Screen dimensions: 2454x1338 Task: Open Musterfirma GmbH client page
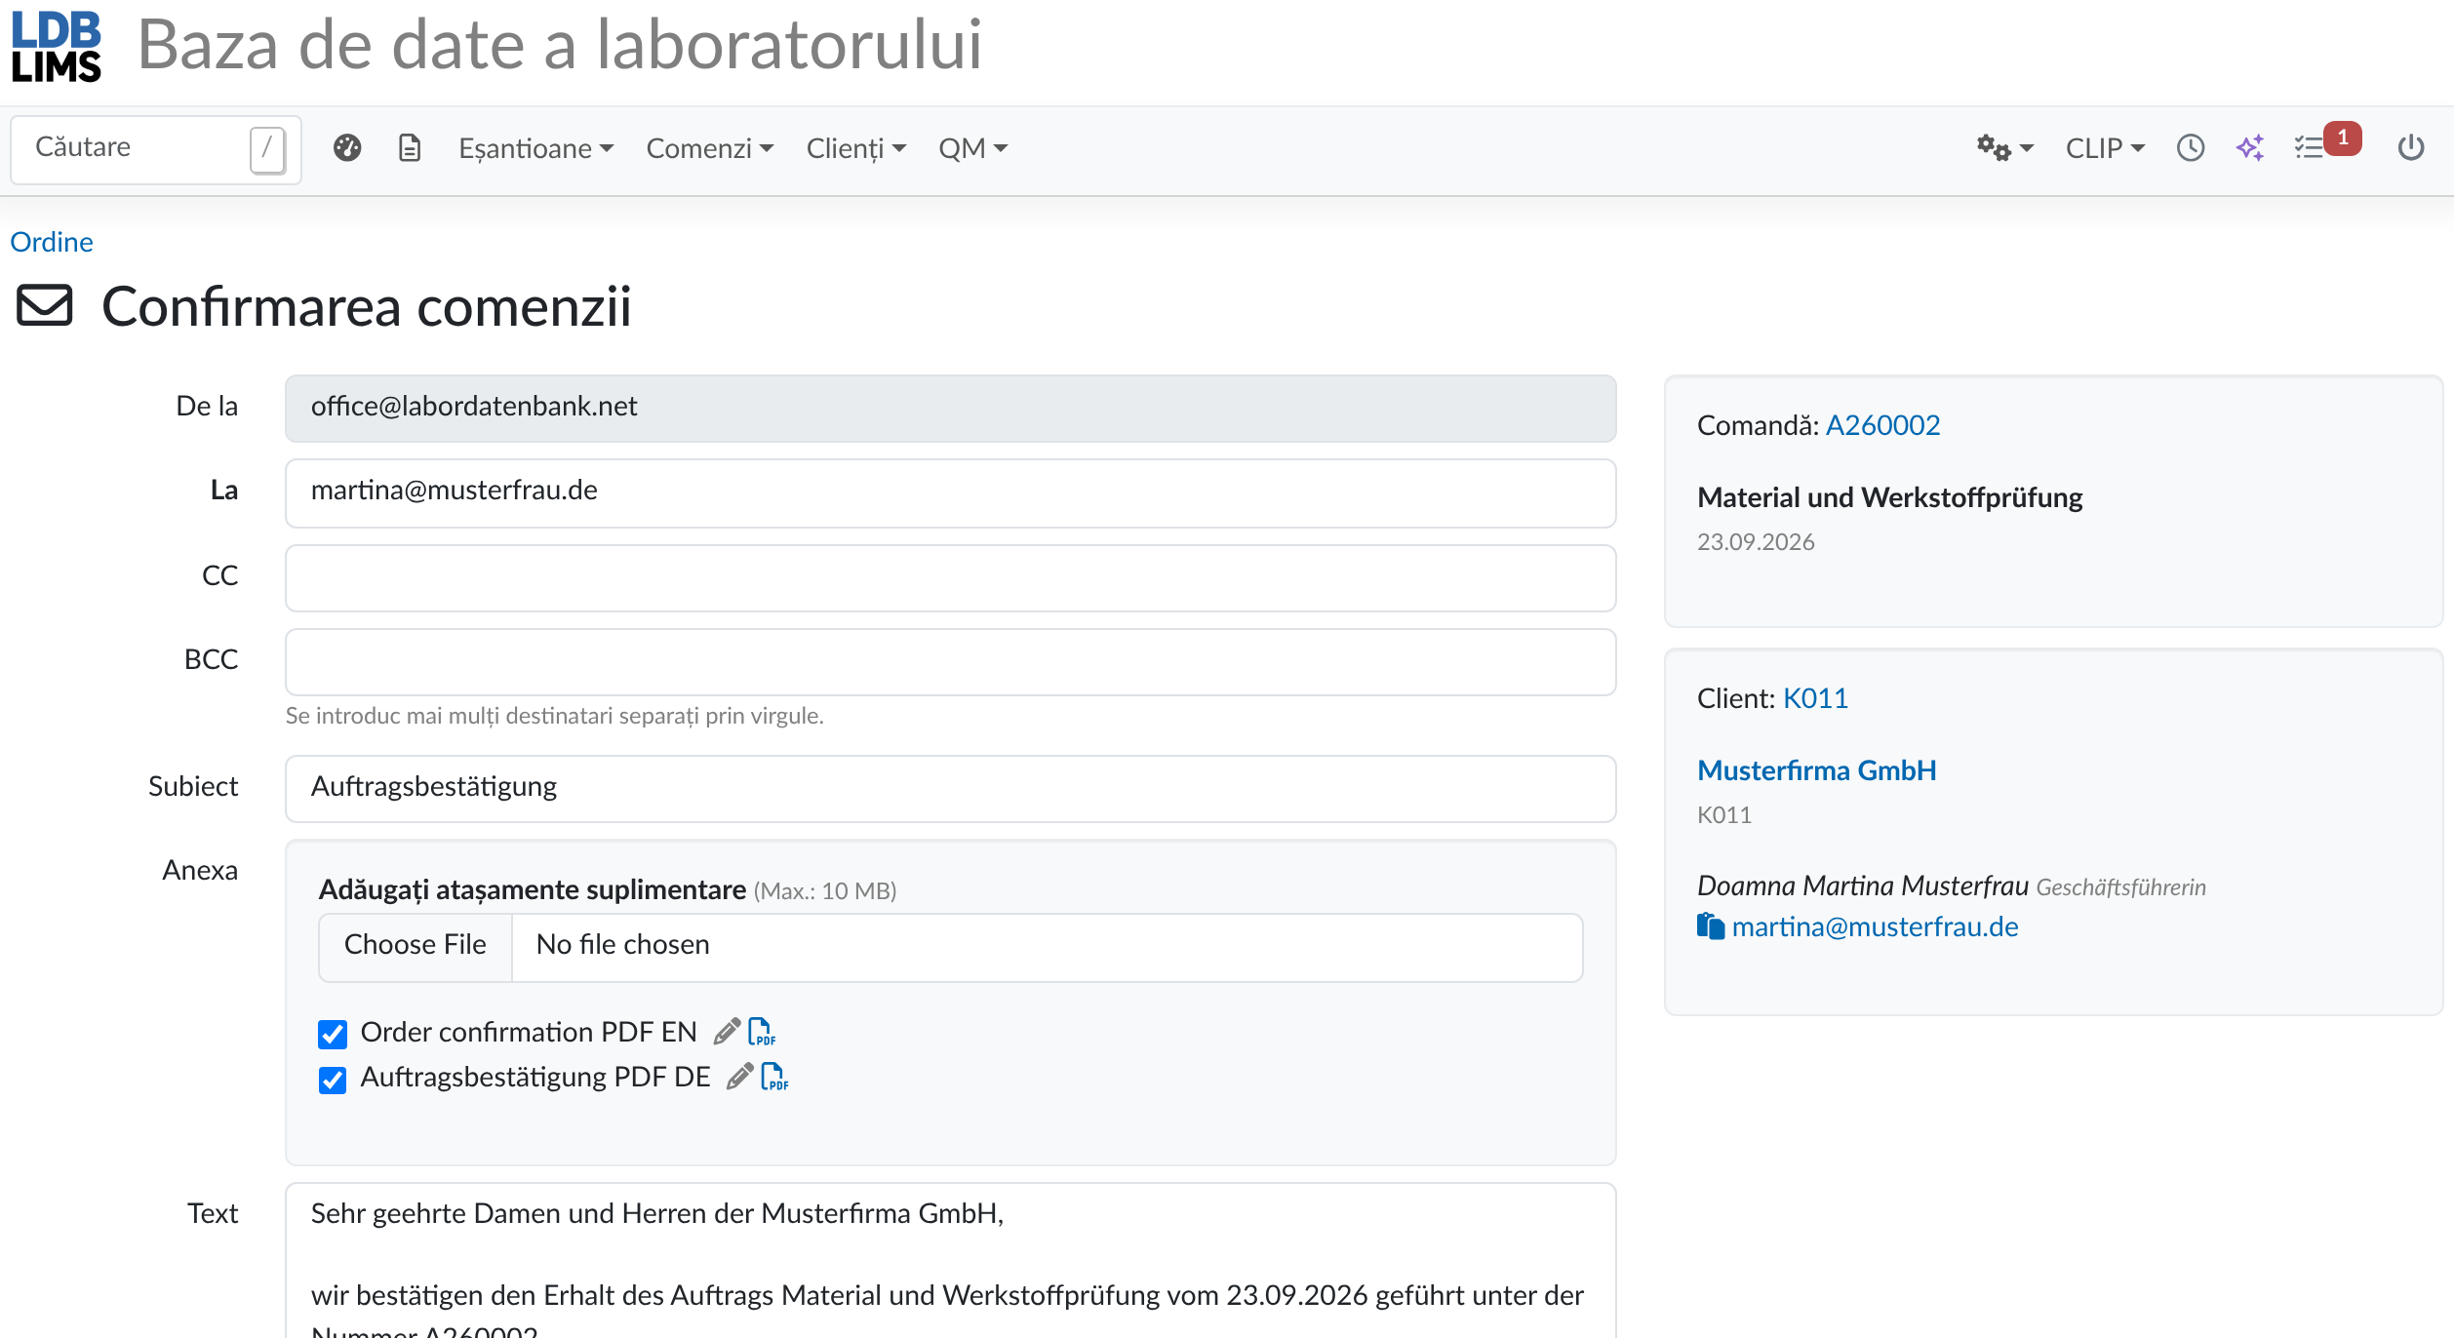tap(1816, 770)
